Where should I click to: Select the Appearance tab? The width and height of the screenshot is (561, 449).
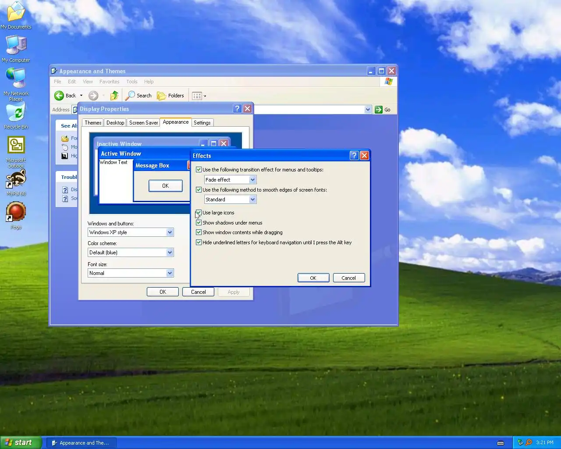point(176,122)
